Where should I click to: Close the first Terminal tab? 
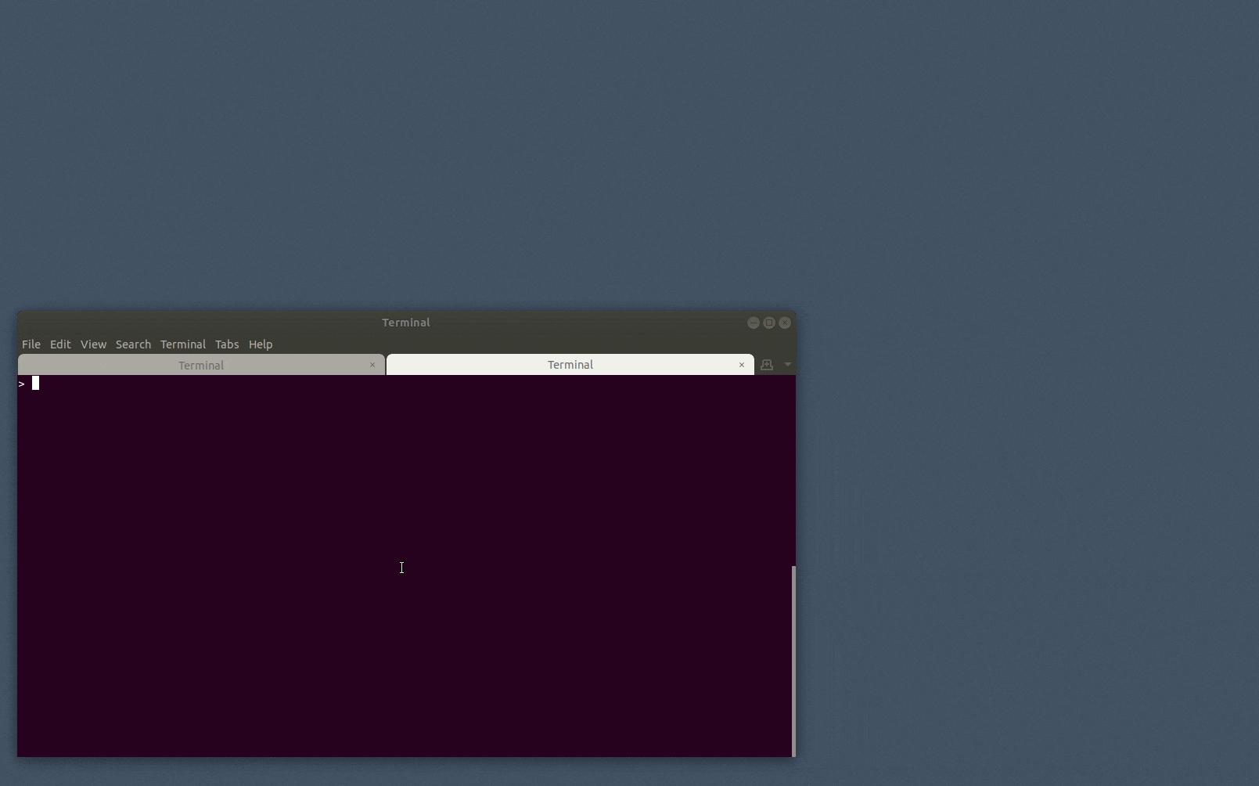(372, 365)
